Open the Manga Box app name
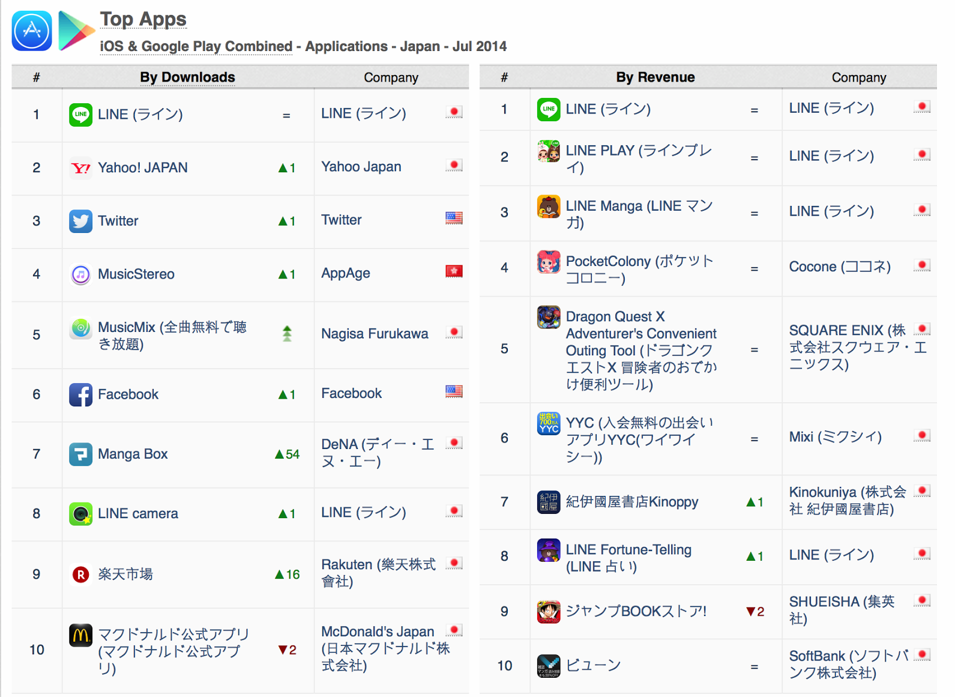This screenshot has height=697, width=955. click(133, 454)
